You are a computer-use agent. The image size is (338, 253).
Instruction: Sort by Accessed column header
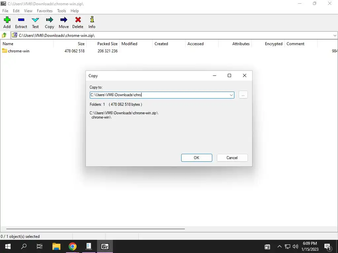pyautogui.click(x=202, y=44)
